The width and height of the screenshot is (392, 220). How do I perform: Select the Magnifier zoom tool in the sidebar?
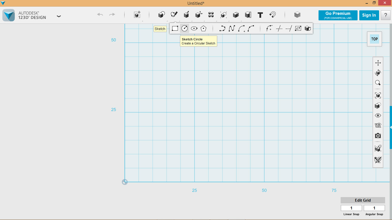coord(378,82)
